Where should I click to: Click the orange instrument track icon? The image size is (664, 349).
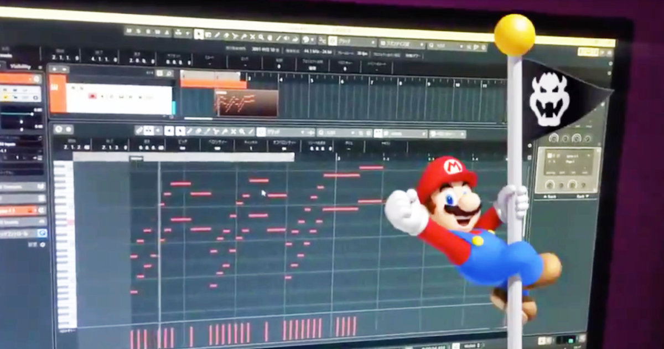[x=58, y=93]
